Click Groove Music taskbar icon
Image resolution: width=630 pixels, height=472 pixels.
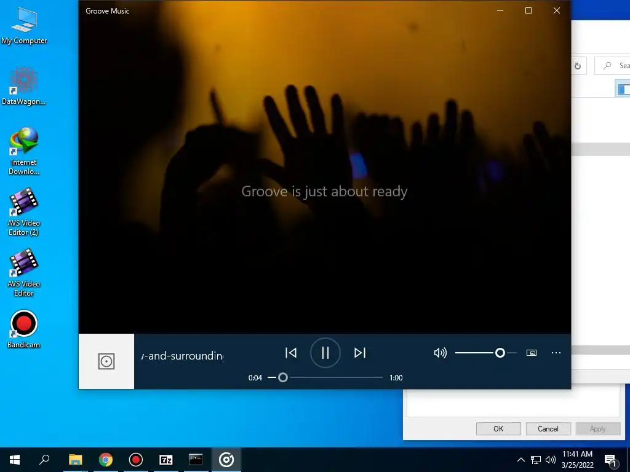point(226,460)
